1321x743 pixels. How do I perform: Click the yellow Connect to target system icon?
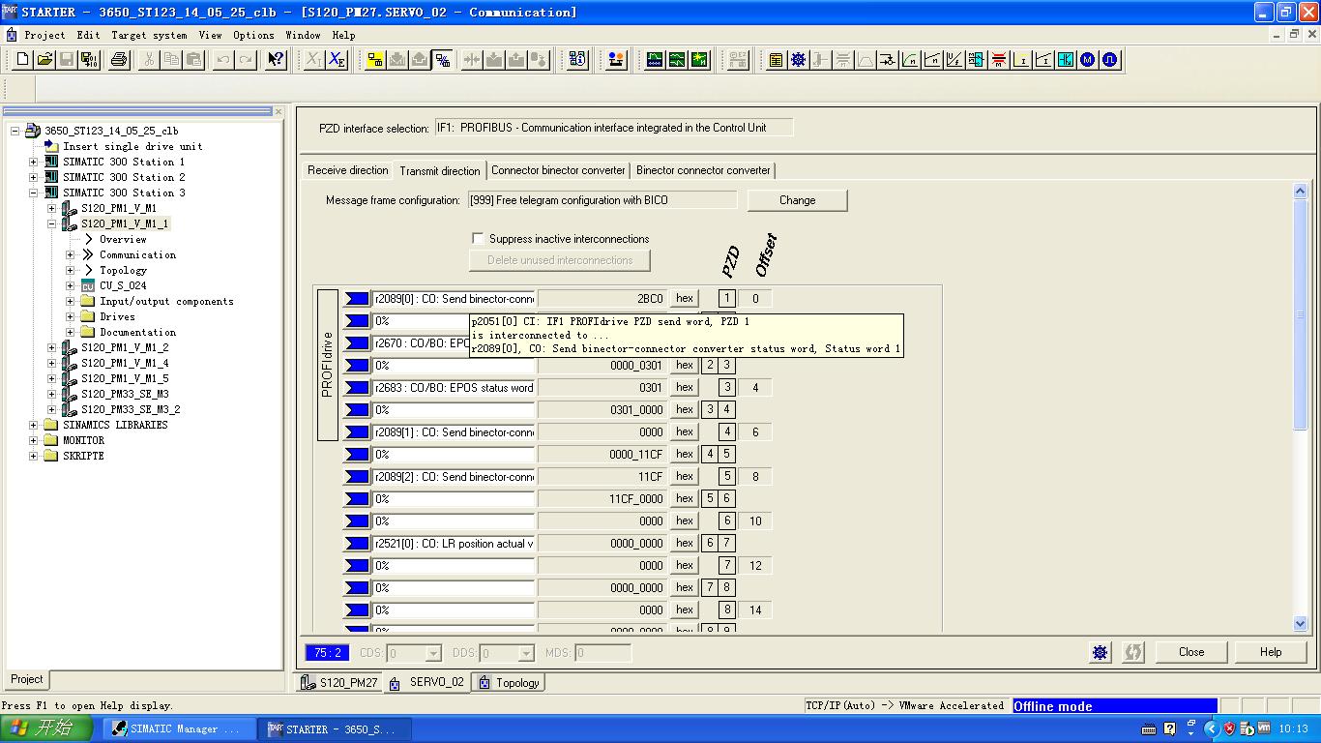(375, 60)
